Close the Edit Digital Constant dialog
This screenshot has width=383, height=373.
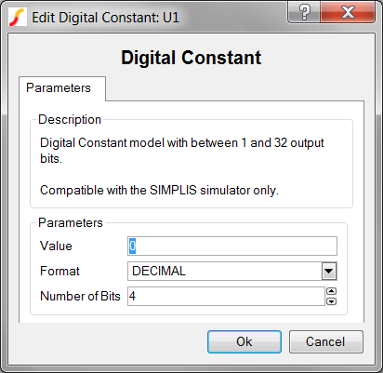pos(348,12)
